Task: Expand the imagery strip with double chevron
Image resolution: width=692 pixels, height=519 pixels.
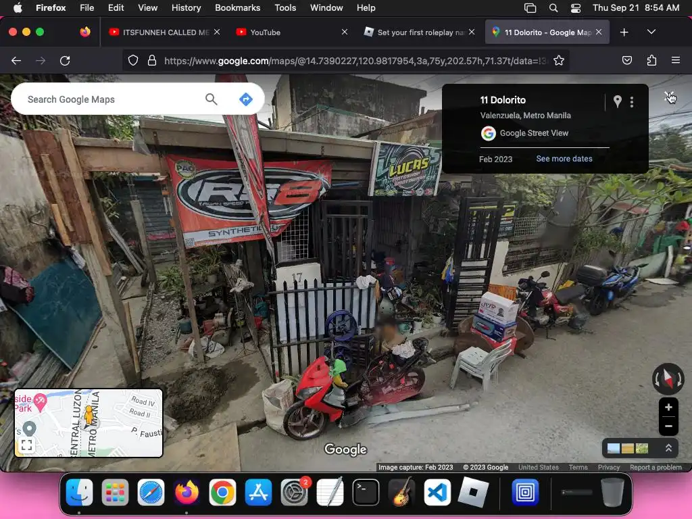Action: pos(668,449)
